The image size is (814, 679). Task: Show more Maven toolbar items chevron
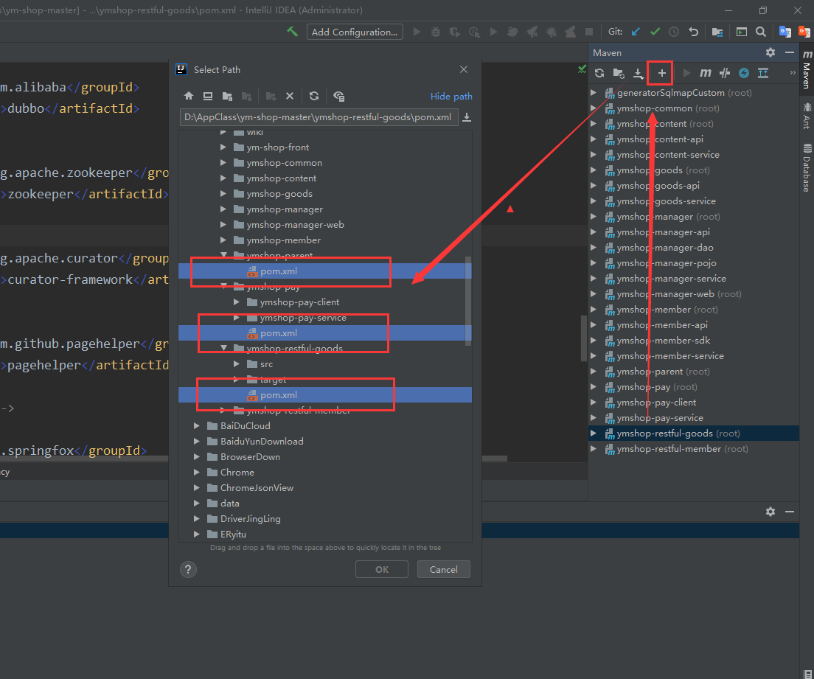tap(793, 73)
